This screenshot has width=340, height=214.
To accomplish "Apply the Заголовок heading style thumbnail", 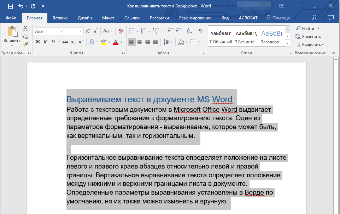I will pos(271,37).
